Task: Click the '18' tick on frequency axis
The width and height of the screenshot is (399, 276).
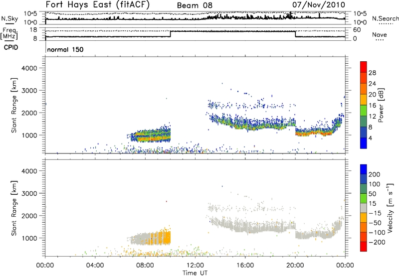Action: (x=34, y=30)
